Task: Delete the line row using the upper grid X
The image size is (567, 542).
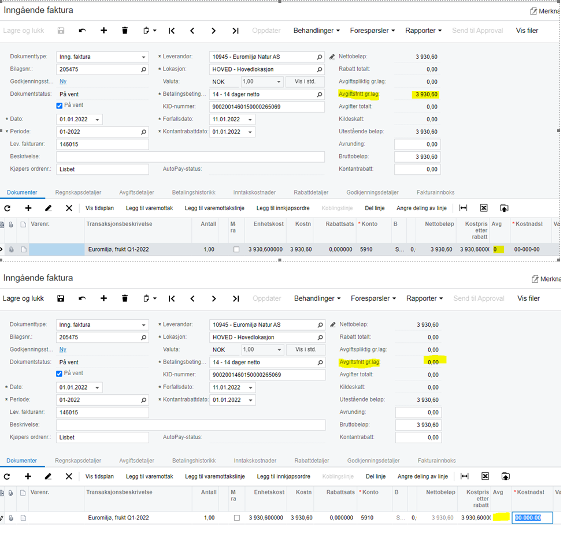Action: 69,208
